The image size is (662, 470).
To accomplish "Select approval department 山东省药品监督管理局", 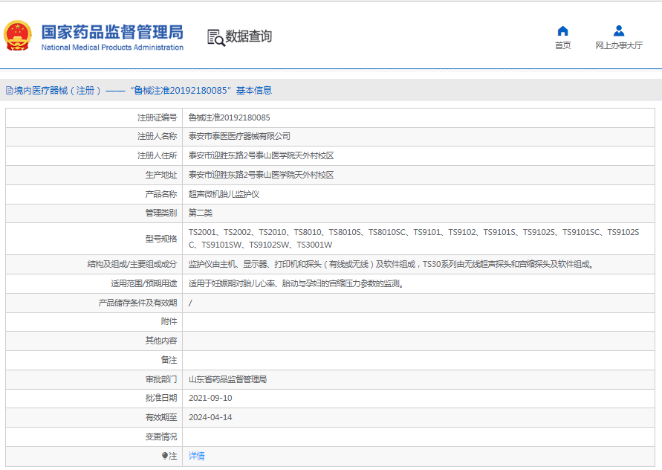I will pos(227,379).
